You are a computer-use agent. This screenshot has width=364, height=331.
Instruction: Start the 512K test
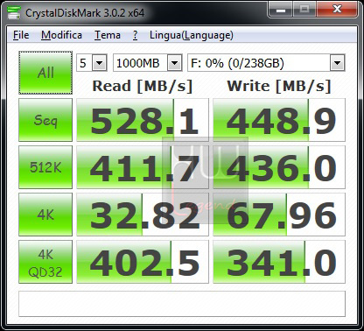click(45, 167)
